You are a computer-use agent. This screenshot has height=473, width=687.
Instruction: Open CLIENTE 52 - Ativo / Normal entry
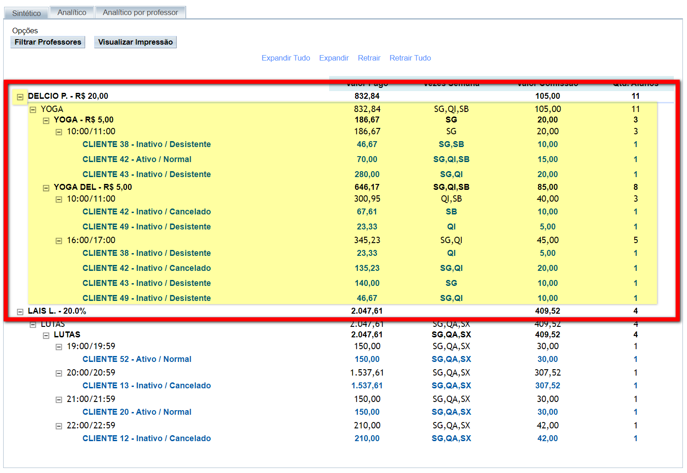137,359
